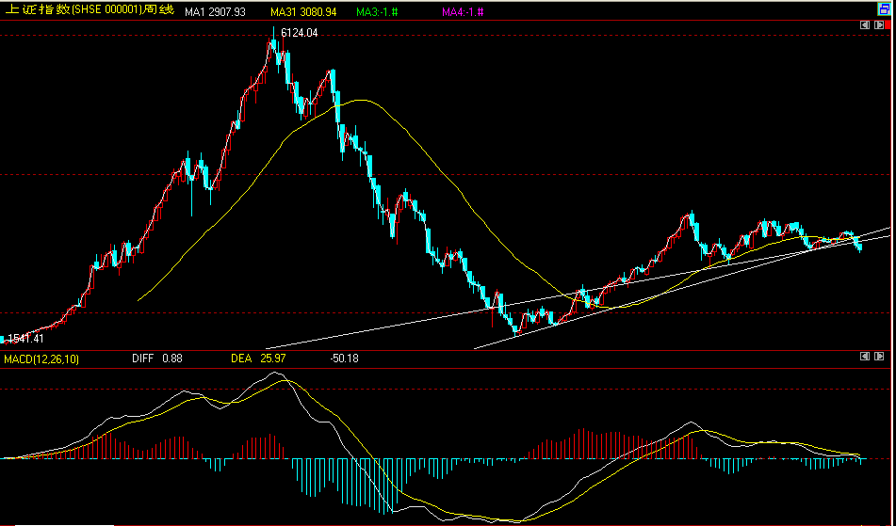Select the MA1 2907.93 indicator label
This screenshot has height=526, width=896.
215,12
